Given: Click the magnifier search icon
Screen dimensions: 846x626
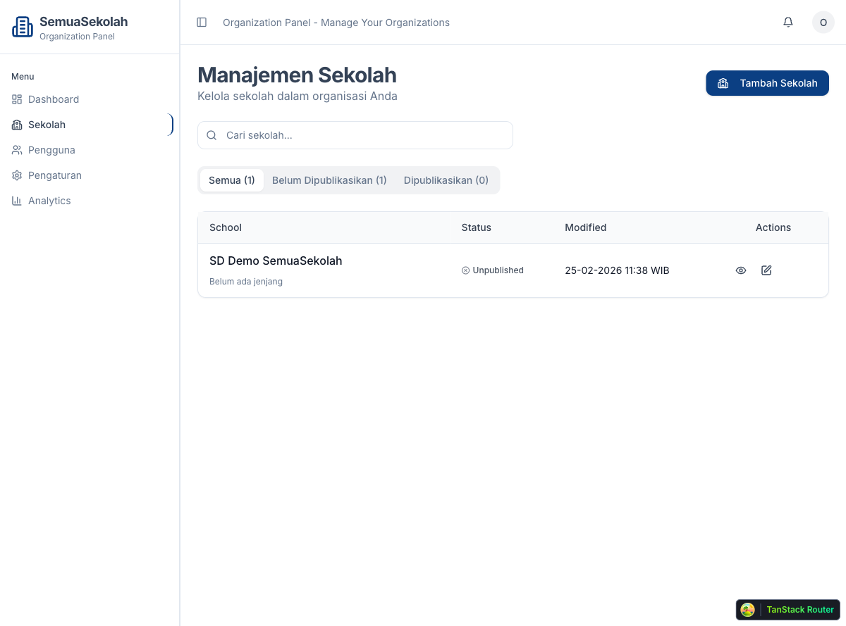Looking at the screenshot, I should (211, 135).
